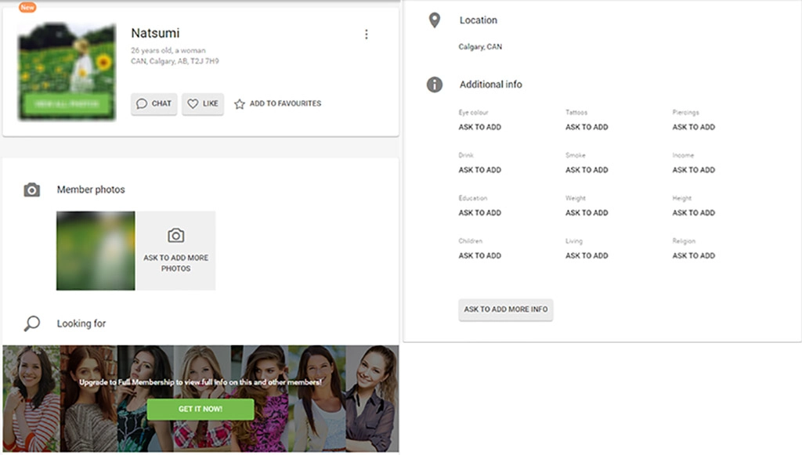Ask to add Education info

480,213
